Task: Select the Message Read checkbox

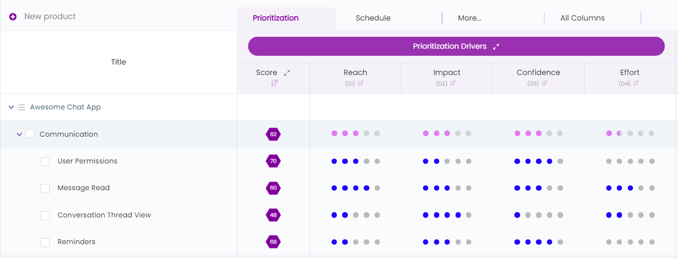Action: tap(45, 188)
